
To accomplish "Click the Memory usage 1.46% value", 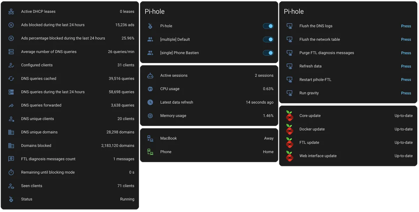I will click(x=268, y=116).
